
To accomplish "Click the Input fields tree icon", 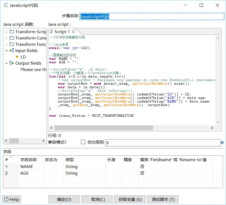I will (12, 50).
